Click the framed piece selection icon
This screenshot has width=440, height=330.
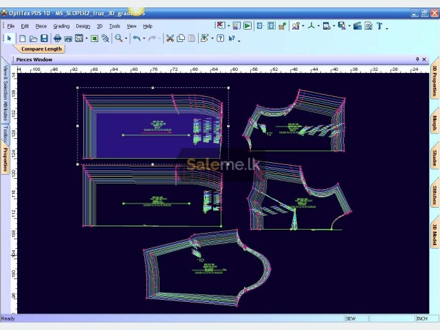272,26
